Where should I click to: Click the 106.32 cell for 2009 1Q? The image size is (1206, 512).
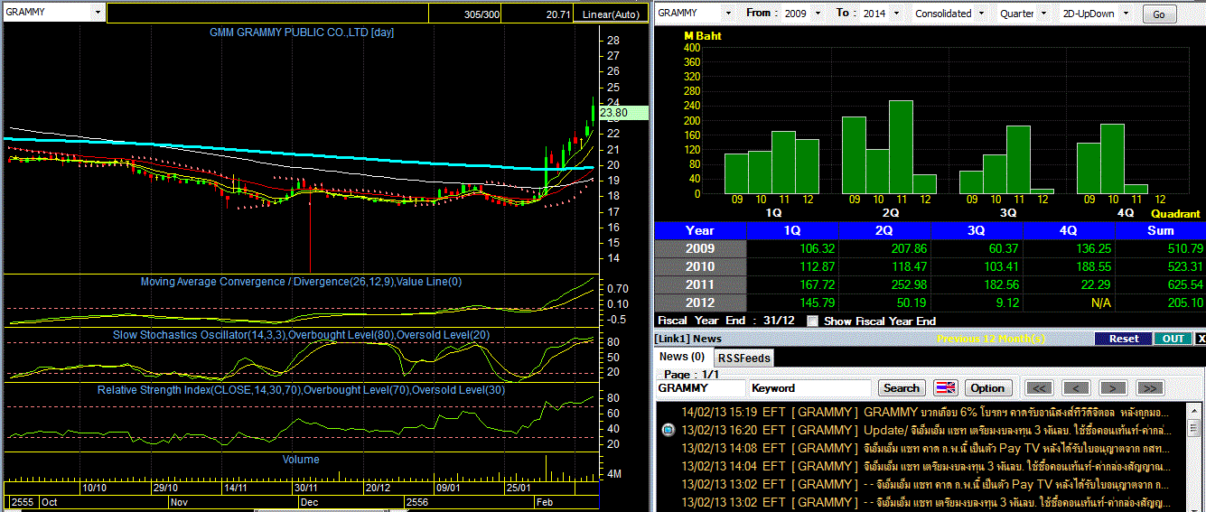click(793, 248)
